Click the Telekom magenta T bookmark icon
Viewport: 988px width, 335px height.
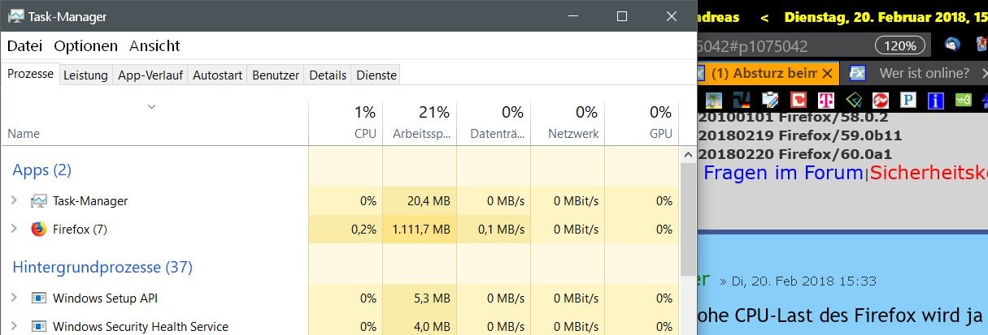click(x=826, y=100)
